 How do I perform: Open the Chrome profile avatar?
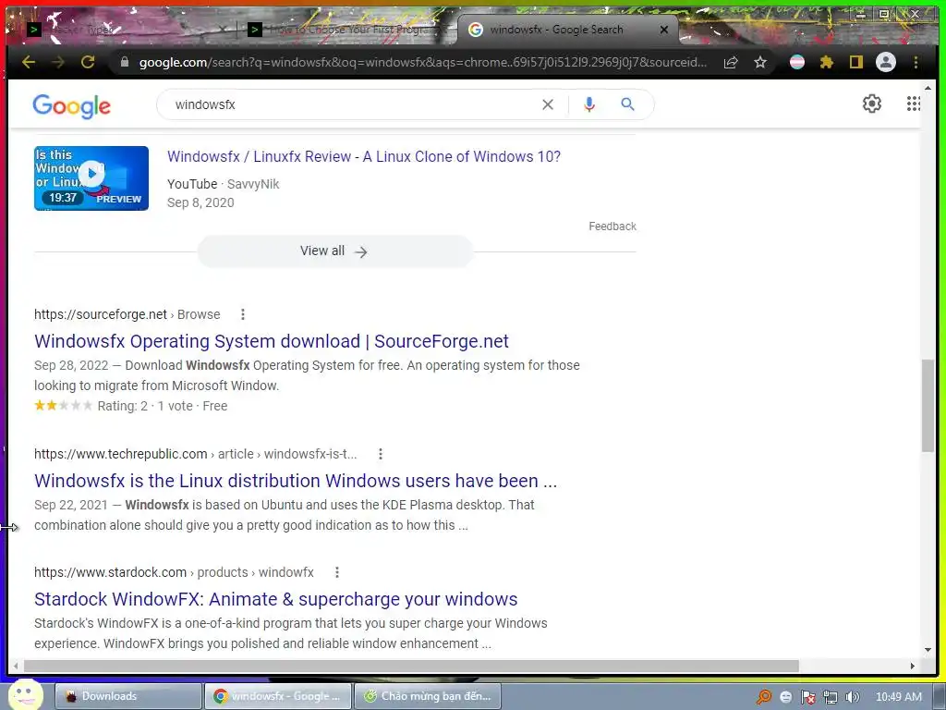[x=886, y=62]
